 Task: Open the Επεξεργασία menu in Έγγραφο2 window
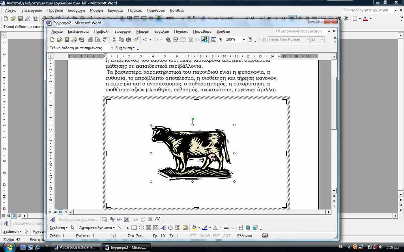[78, 31]
